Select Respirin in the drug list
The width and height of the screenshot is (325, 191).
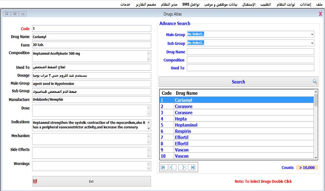[x=183, y=131]
